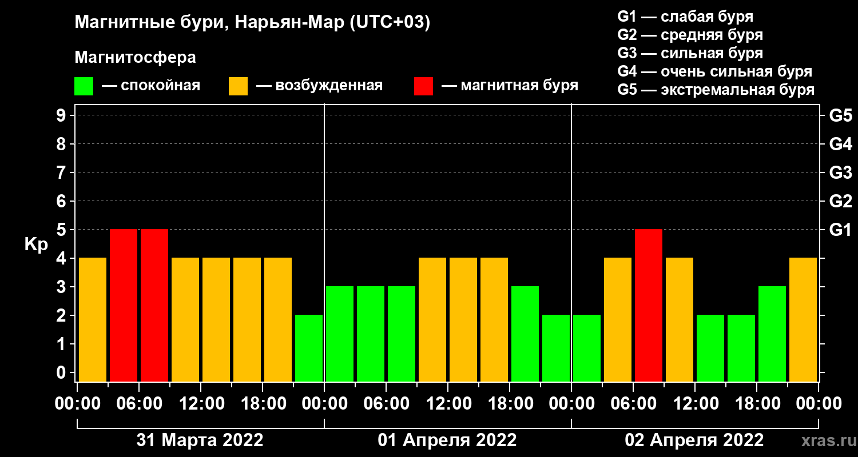Viewport: 858px width, 457px height.
Task: Click the red 'магнитная буря' legend swatch
Action: pyautogui.click(x=423, y=86)
